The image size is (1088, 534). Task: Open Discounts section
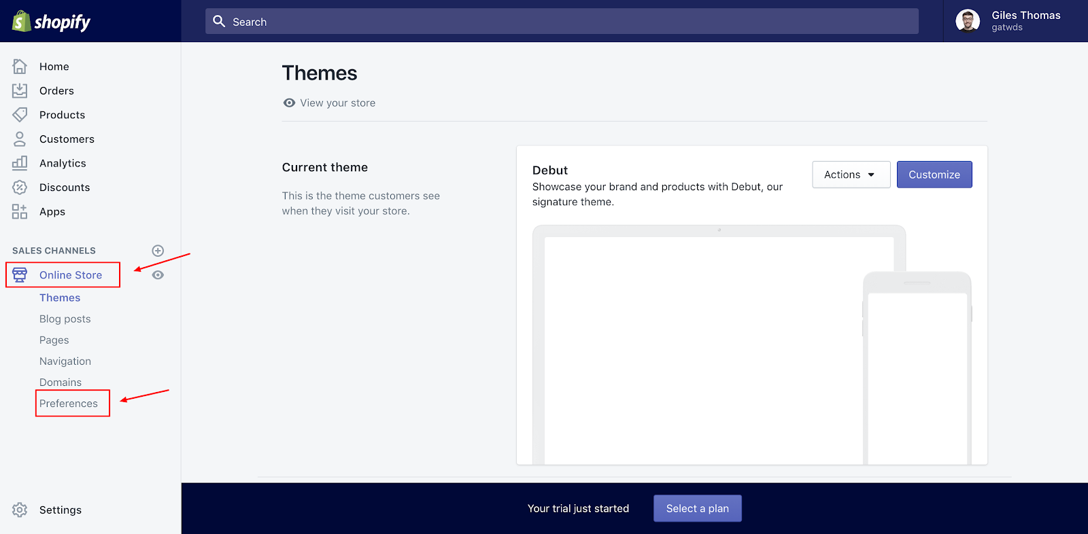click(x=65, y=188)
